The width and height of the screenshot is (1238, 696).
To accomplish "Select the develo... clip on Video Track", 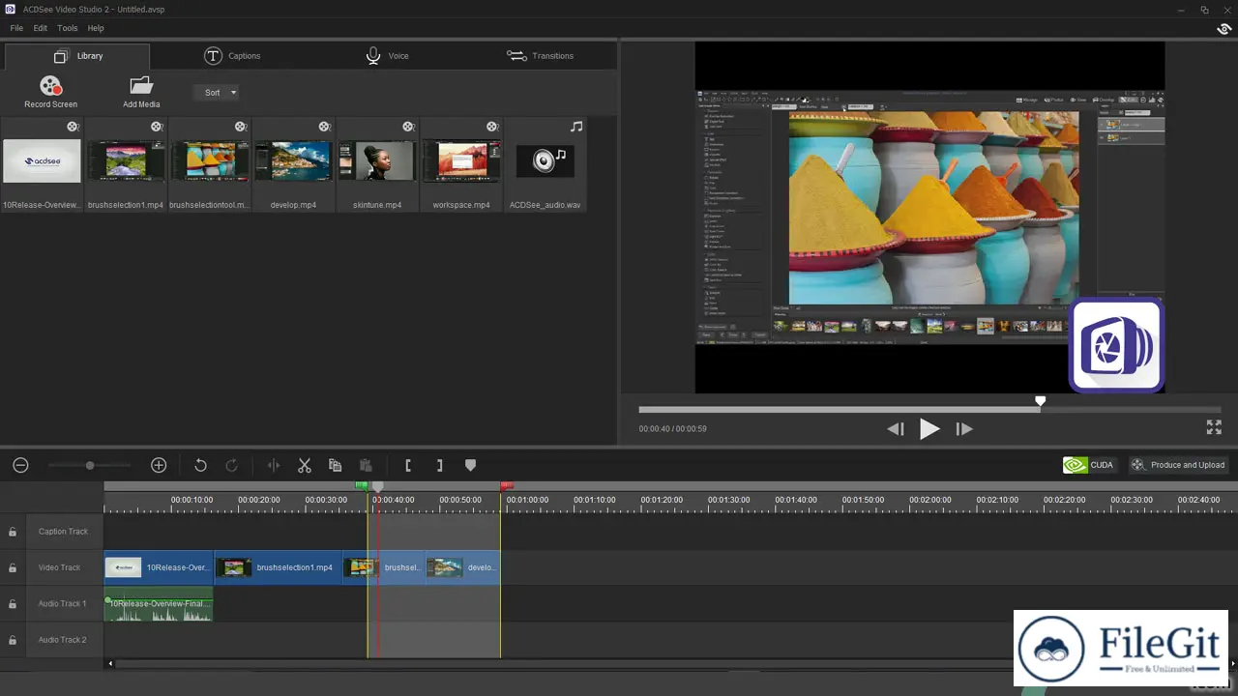I will pyautogui.click(x=463, y=567).
